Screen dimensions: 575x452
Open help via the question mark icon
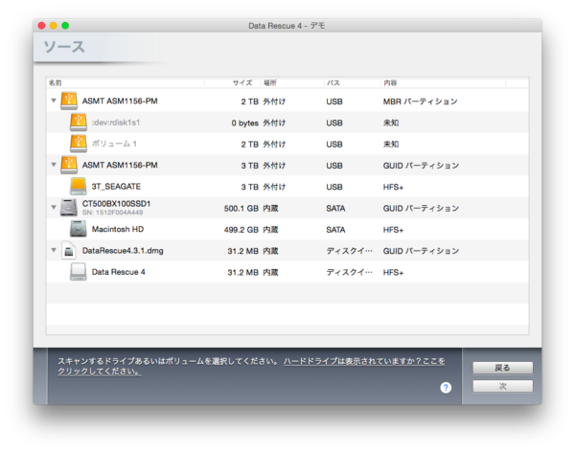(446, 388)
